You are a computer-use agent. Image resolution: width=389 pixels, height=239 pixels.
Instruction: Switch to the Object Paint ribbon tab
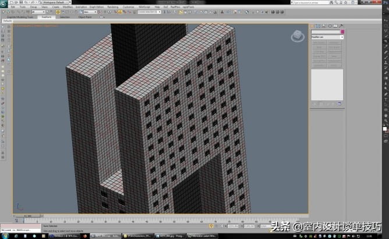click(85, 17)
